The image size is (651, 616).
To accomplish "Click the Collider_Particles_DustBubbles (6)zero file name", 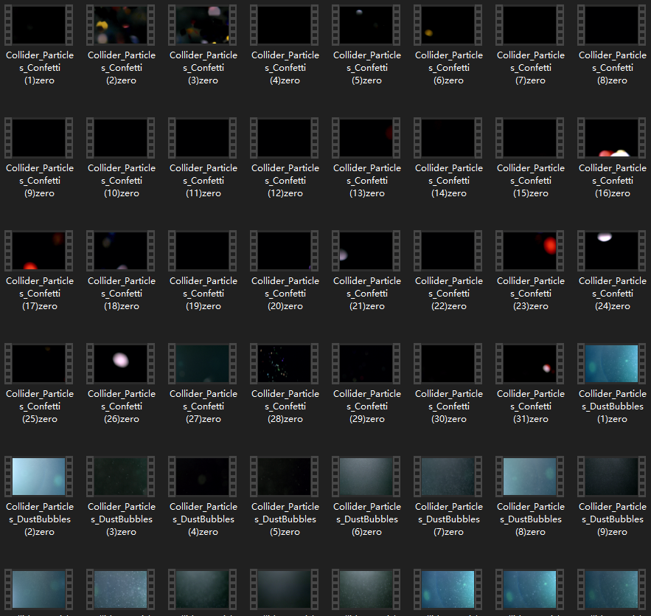I will pos(367,519).
